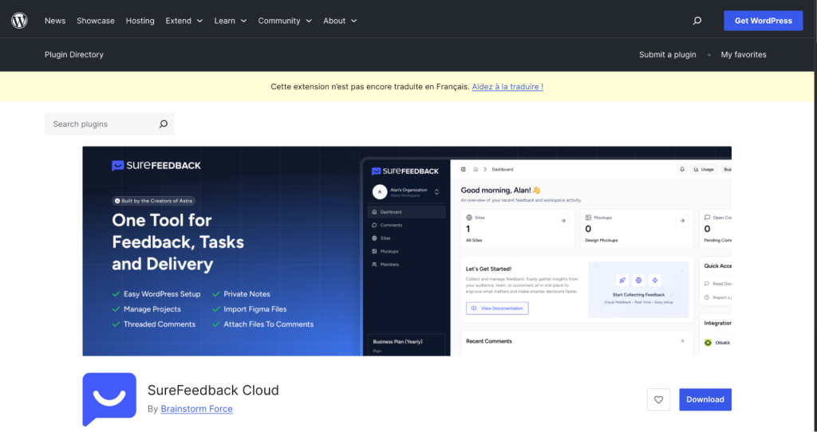The height and width of the screenshot is (432, 817).
Task: Click the WordPress logo icon
Action: coord(19,21)
